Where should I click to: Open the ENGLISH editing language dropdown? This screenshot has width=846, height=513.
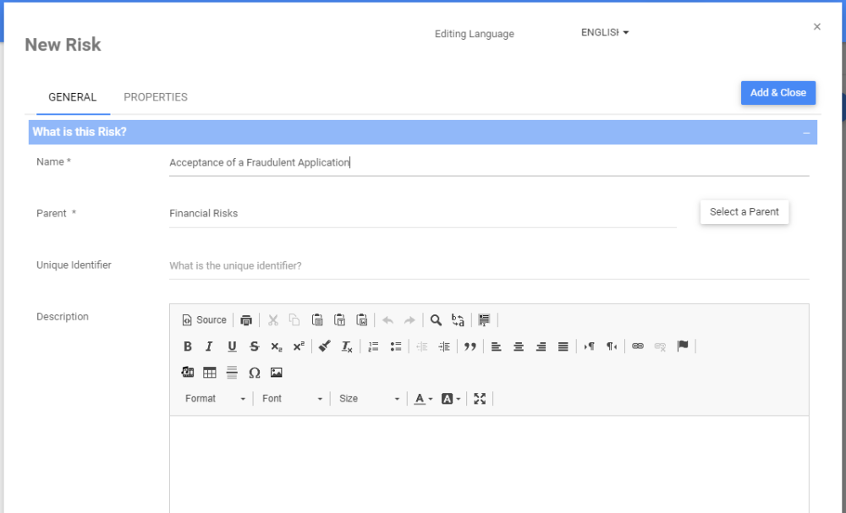pos(605,32)
